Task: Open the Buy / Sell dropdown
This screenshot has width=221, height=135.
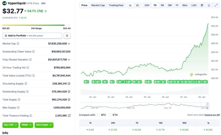Action: [x=11, y=125]
